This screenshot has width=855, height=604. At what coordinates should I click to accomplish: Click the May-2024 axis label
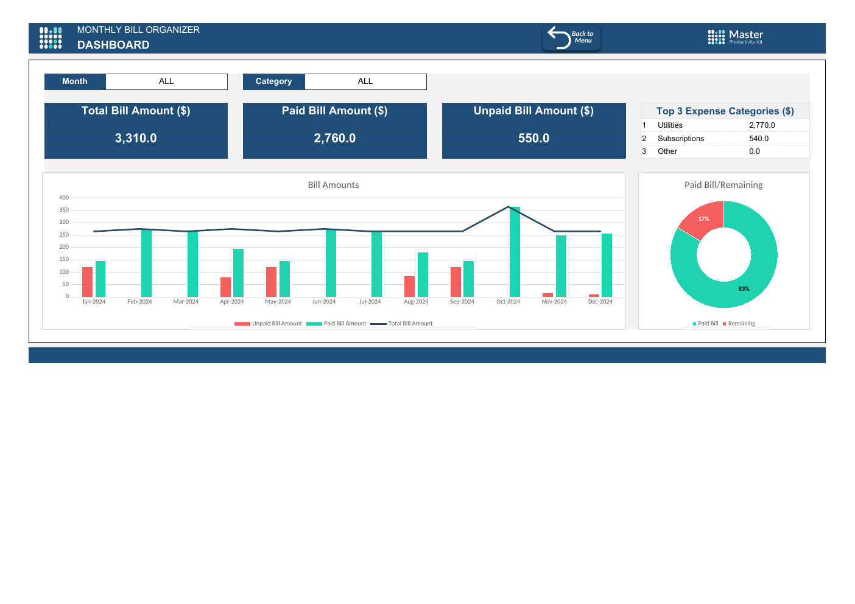pos(278,302)
